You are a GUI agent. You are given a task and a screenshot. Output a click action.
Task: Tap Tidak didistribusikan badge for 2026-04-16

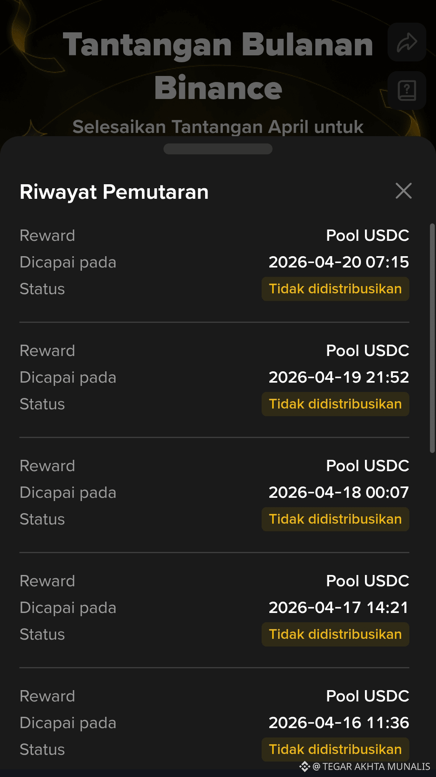tap(335, 750)
